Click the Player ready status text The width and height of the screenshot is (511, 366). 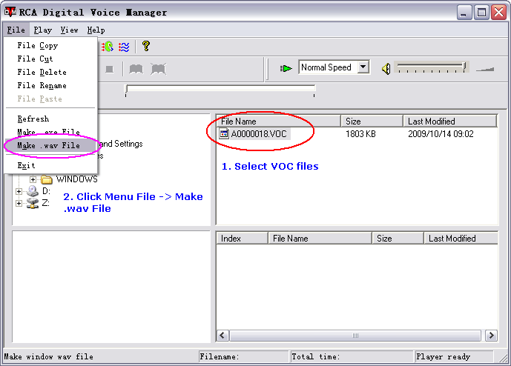coord(444,357)
